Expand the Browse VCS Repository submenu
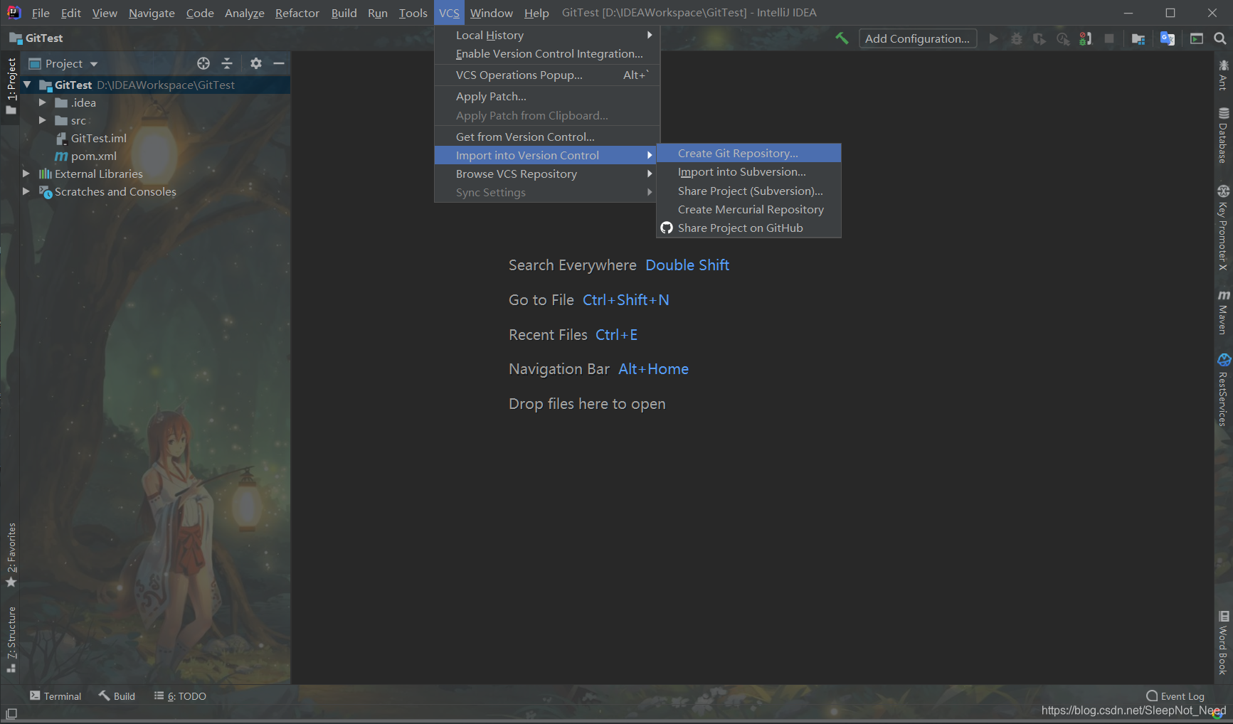 [547, 174]
